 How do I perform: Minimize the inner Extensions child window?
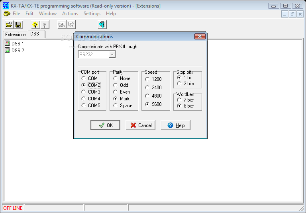[285, 14]
